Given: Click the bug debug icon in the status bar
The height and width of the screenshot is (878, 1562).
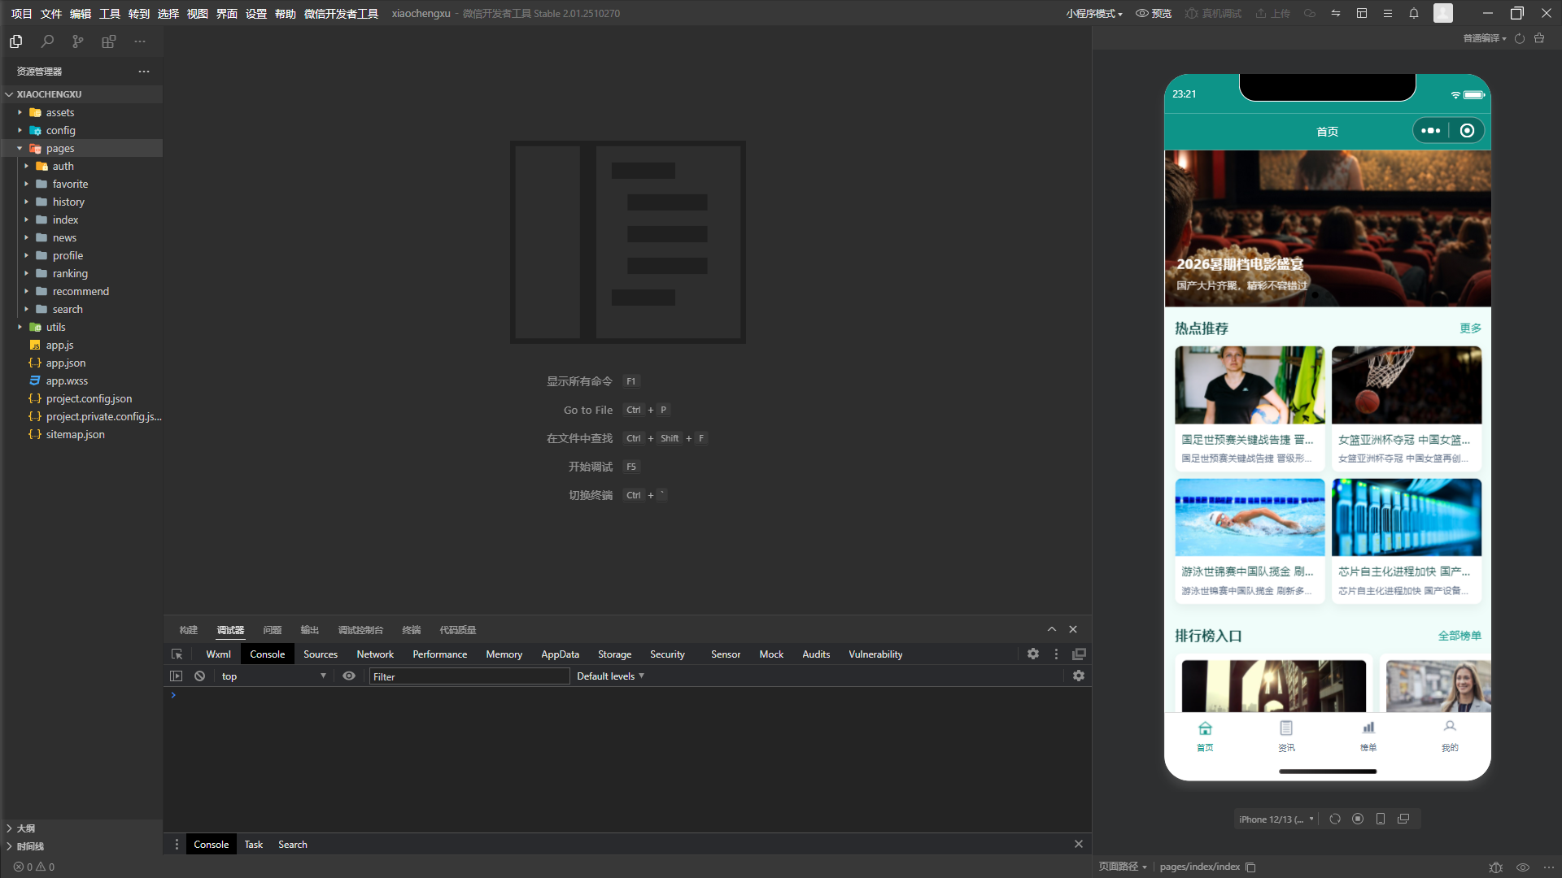Looking at the screenshot, I should tap(1495, 867).
